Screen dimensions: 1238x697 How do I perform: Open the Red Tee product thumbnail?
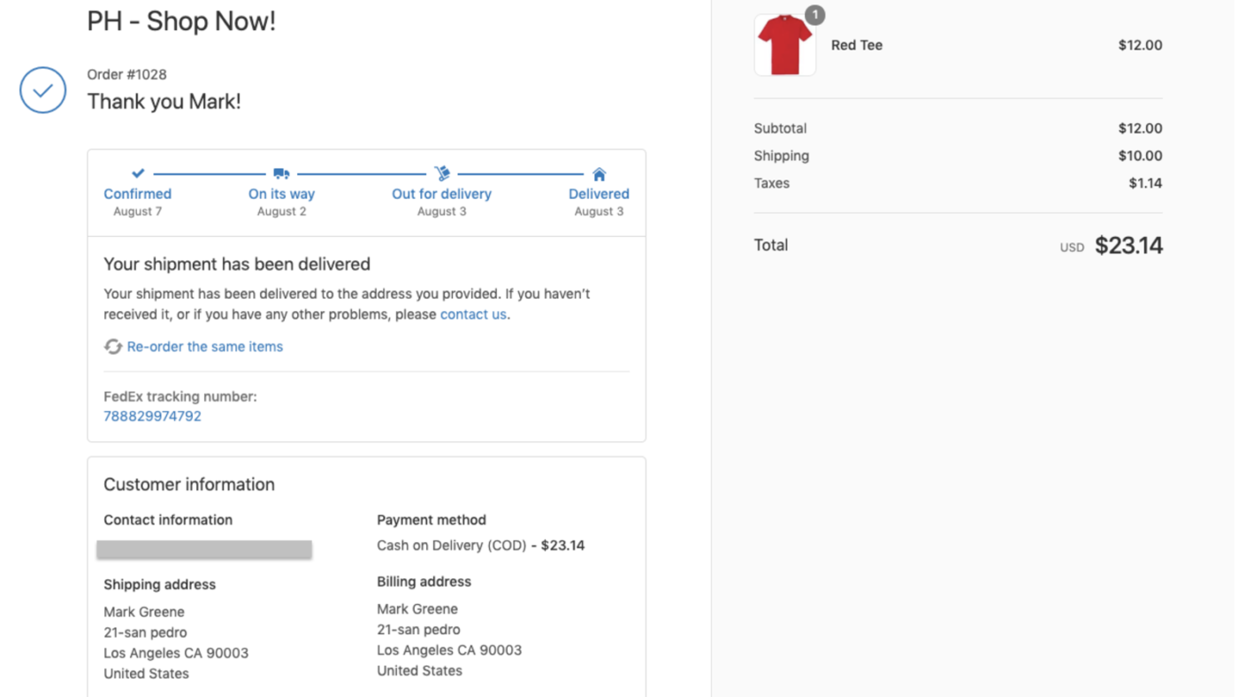click(x=785, y=45)
